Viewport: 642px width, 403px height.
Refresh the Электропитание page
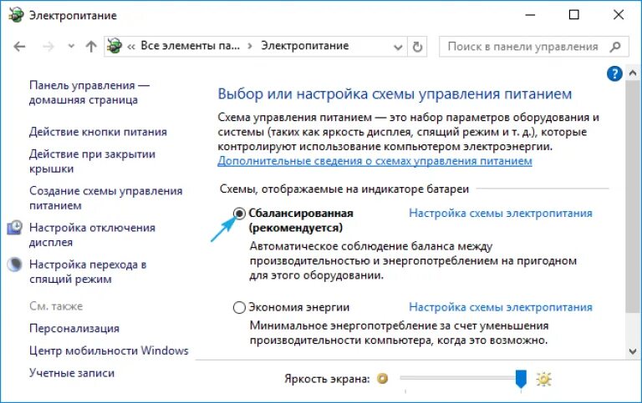(x=417, y=47)
